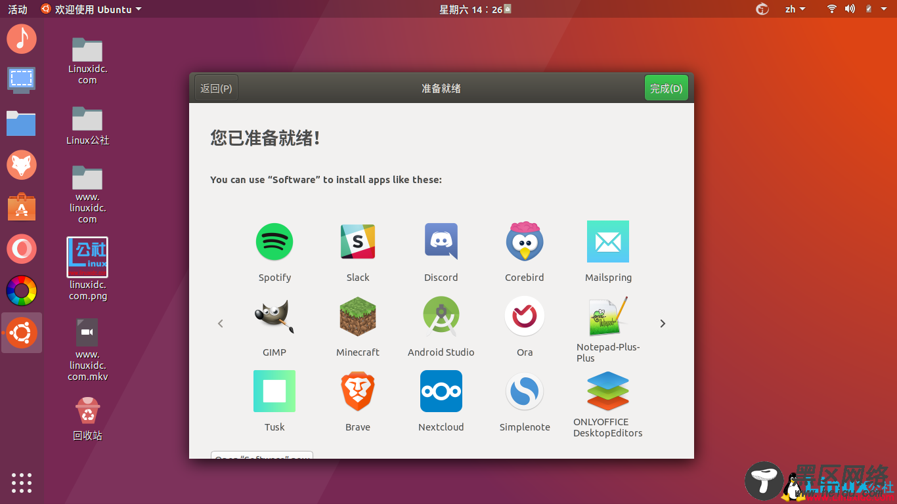This screenshot has height=504, width=897.
Task: Open the 活动 activities overview
Action: point(18,9)
